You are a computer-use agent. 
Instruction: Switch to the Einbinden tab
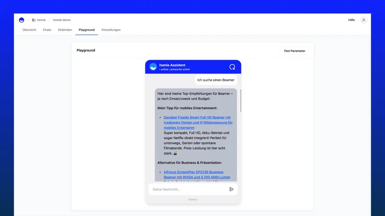65,30
